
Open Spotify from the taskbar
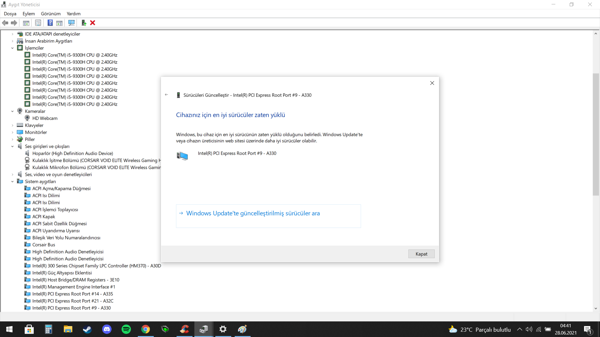coord(126,329)
